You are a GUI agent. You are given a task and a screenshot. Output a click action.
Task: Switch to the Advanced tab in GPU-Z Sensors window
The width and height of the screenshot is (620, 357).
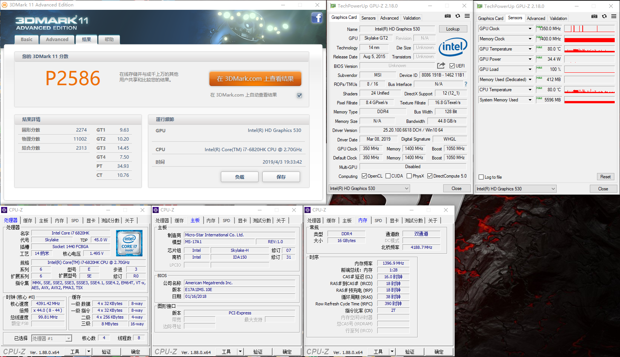[536, 18]
